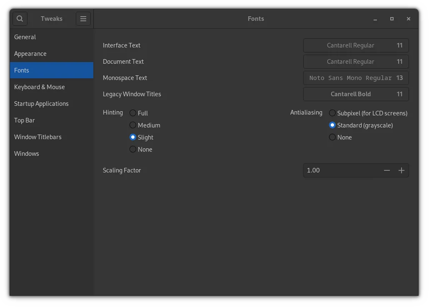Go to Keyboard & Mouse settings

pos(40,87)
